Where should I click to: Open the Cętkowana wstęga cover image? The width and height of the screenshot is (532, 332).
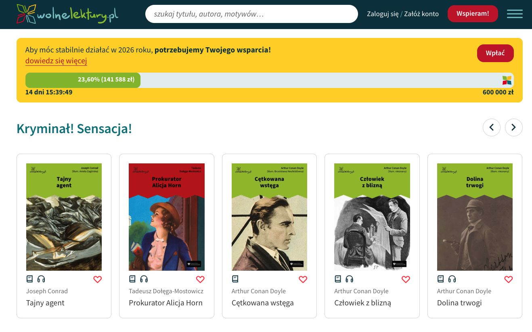pos(269,217)
